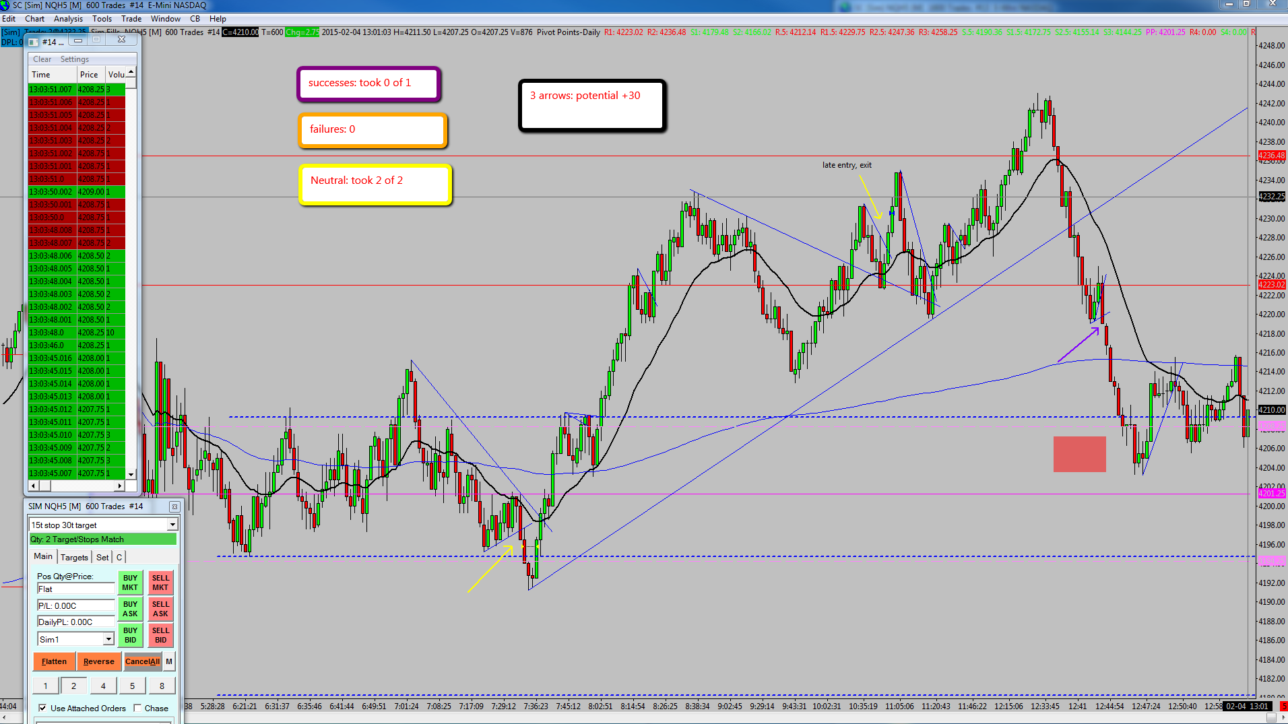This screenshot has height=724, width=1288.
Task: Click the 'failures: 0' text box
Action: click(373, 130)
